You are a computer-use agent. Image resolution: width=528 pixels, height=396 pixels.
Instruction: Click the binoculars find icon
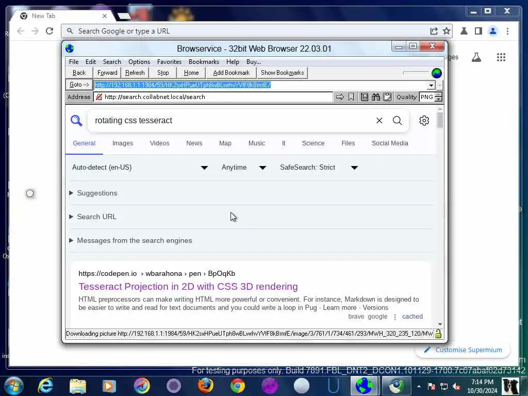pos(376,97)
